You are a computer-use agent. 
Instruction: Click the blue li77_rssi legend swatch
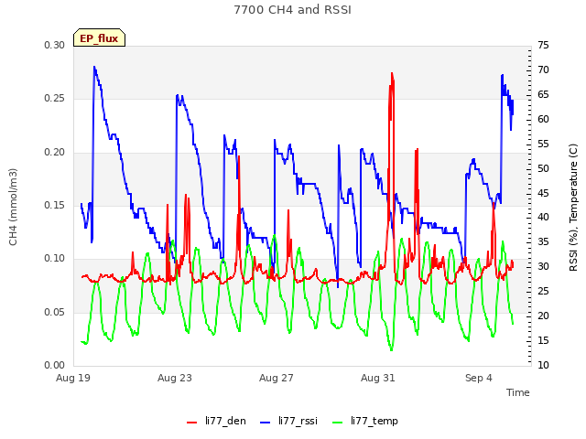click(x=265, y=423)
